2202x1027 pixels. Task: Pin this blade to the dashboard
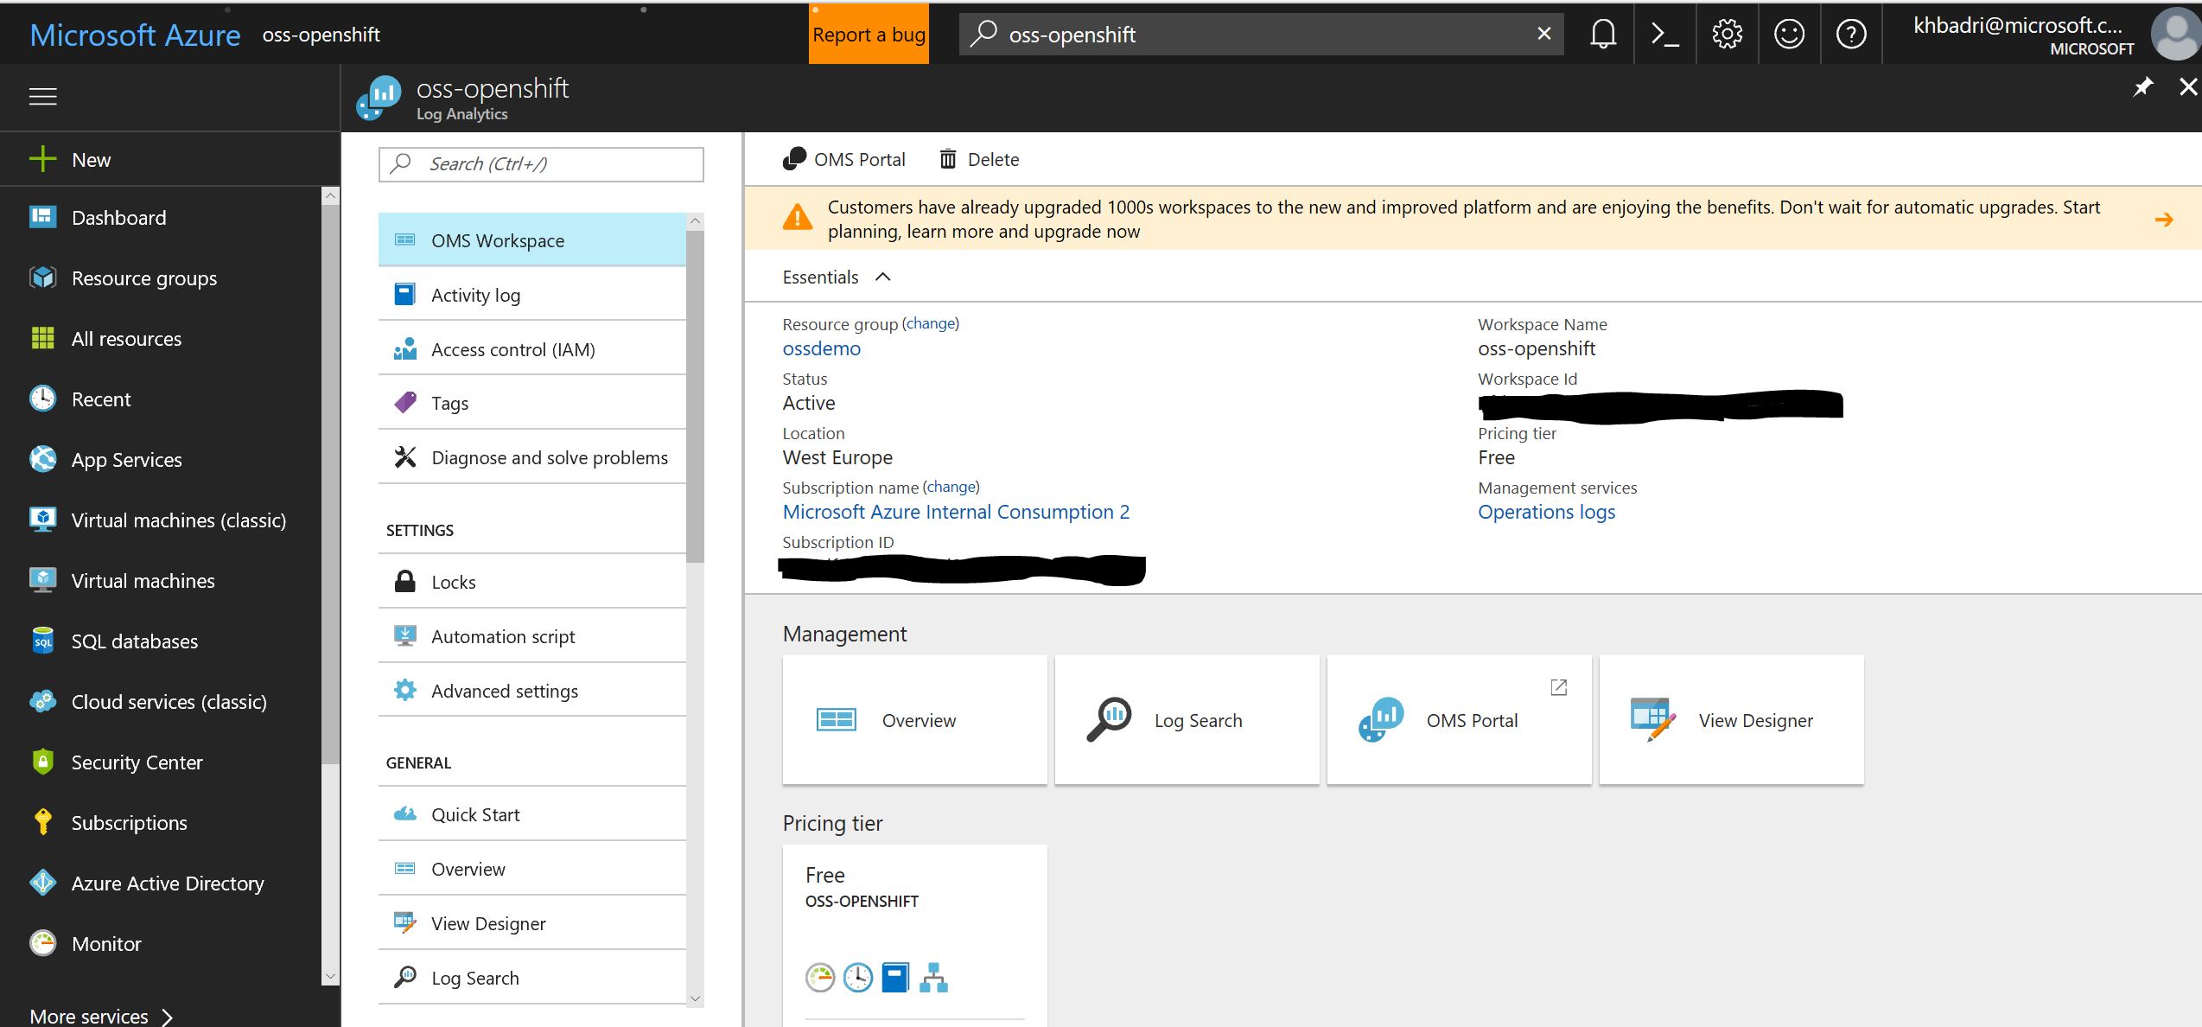(x=2142, y=87)
